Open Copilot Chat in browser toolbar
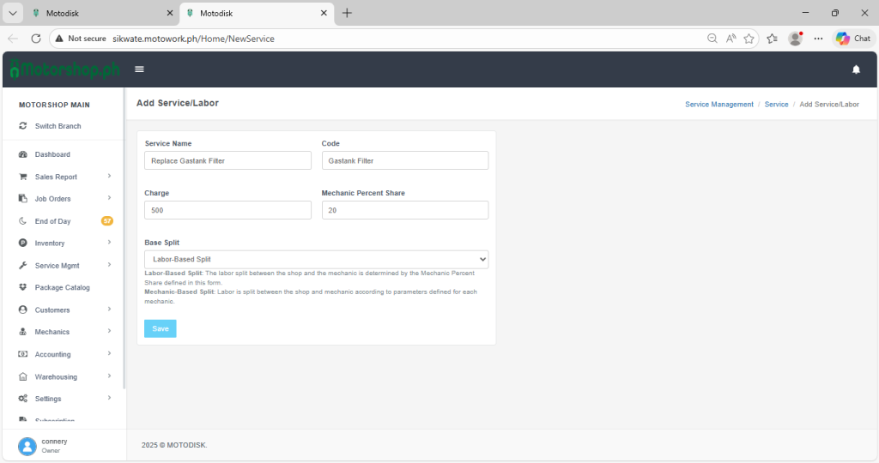Viewport: 879px width, 463px height. pos(853,39)
